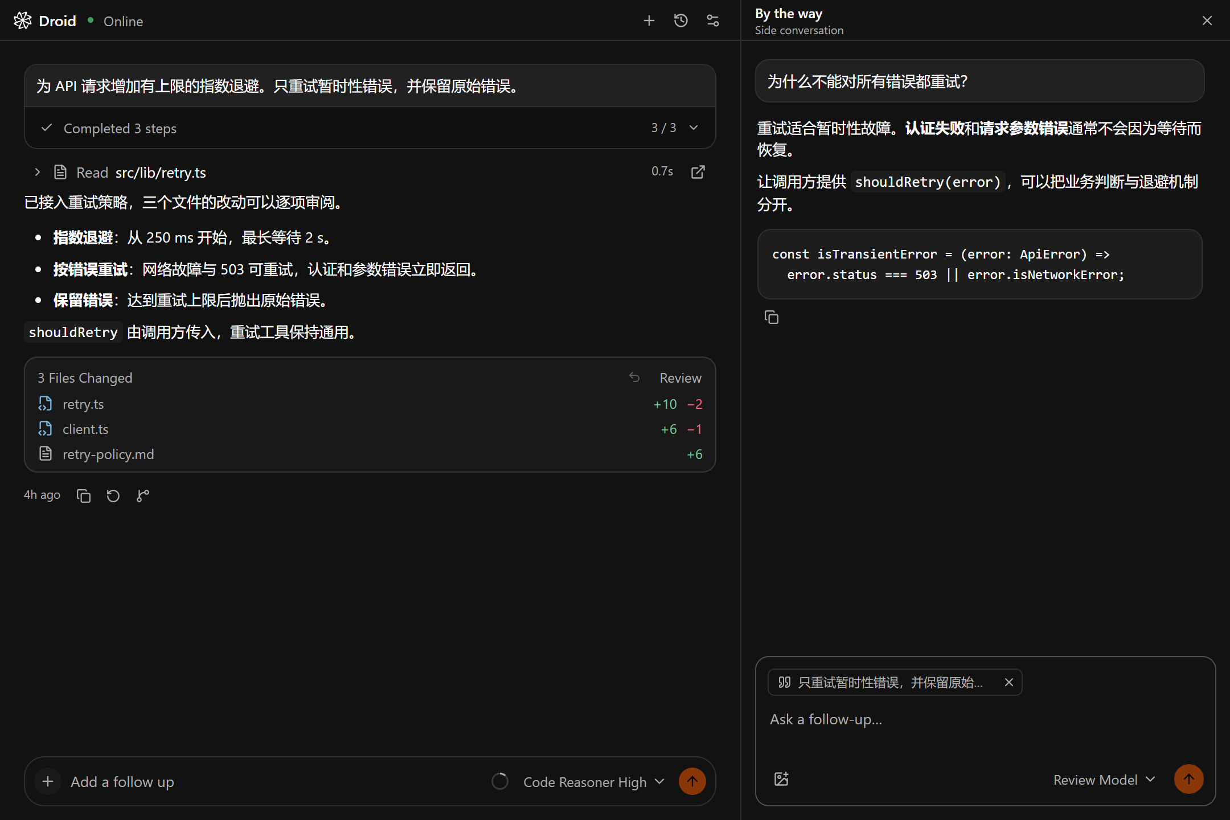Attach an image in side conversation
The width and height of the screenshot is (1230, 820).
[781, 779]
